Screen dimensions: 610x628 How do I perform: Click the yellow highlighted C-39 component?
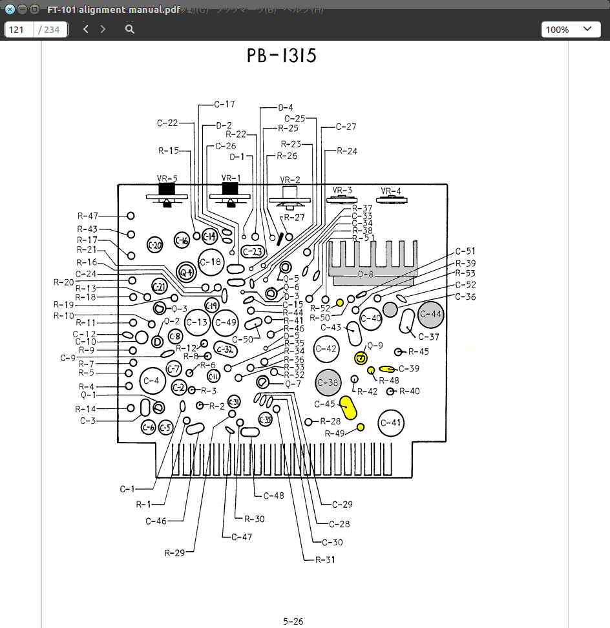click(x=386, y=370)
